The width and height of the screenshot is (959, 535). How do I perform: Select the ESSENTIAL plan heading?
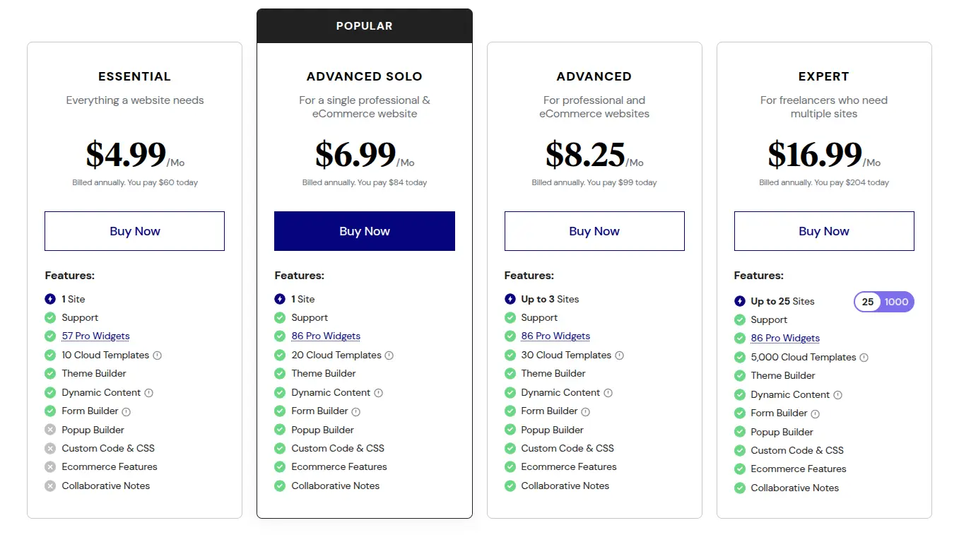pos(134,76)
